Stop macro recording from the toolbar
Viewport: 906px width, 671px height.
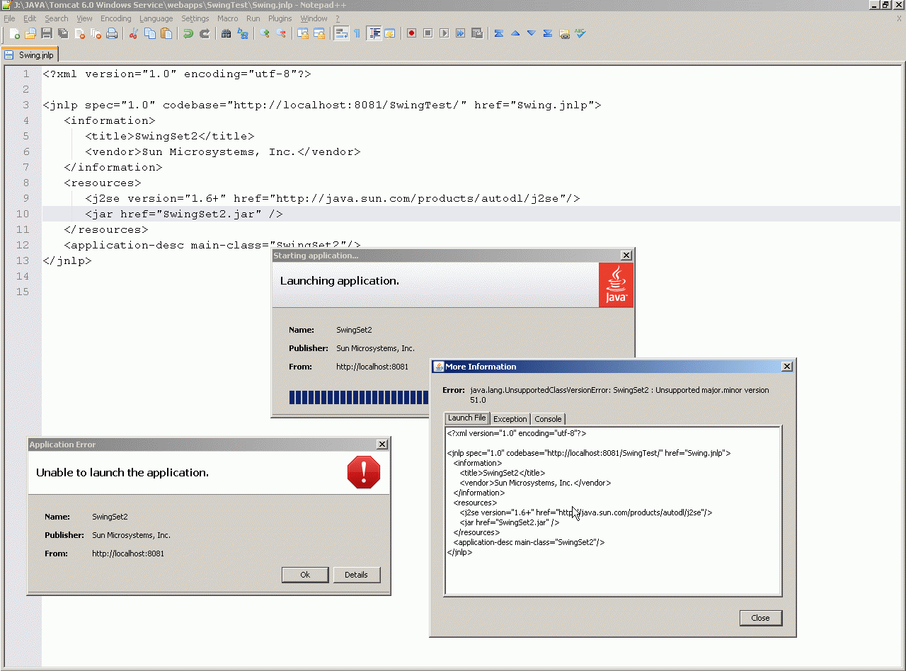pyautogui.click(x=428, y=33)
